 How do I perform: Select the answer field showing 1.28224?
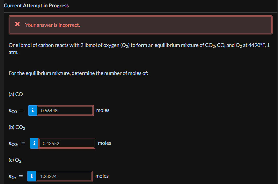click(x=64, y=176)
